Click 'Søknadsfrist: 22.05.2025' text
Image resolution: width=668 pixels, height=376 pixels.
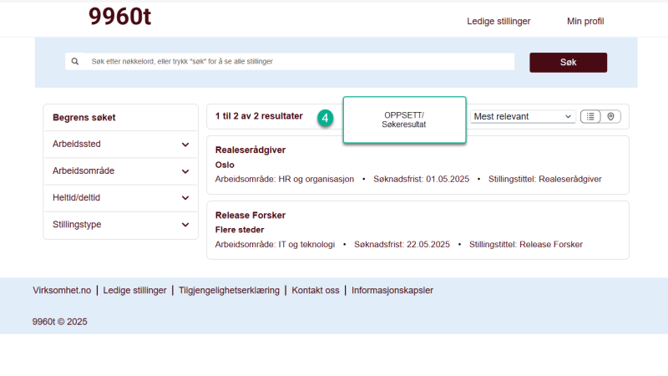[402, 245]
